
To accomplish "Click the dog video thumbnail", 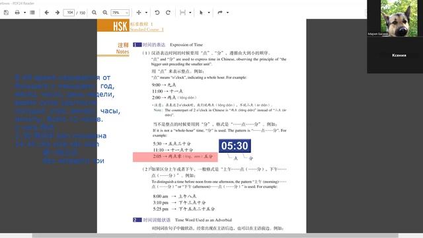I will point(399,18).
